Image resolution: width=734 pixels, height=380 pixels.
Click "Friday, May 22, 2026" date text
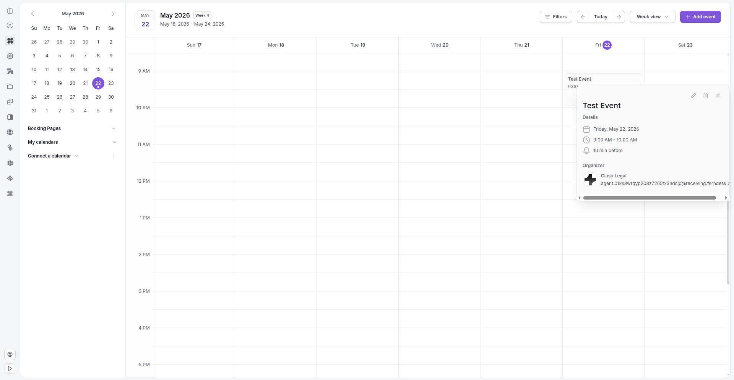pyautogui.click(x=616, y=129)
